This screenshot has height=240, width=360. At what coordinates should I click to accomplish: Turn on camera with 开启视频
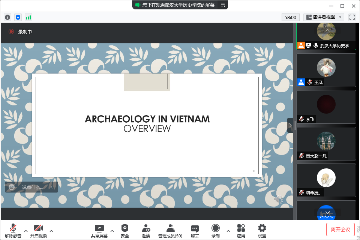coord(39,231)
